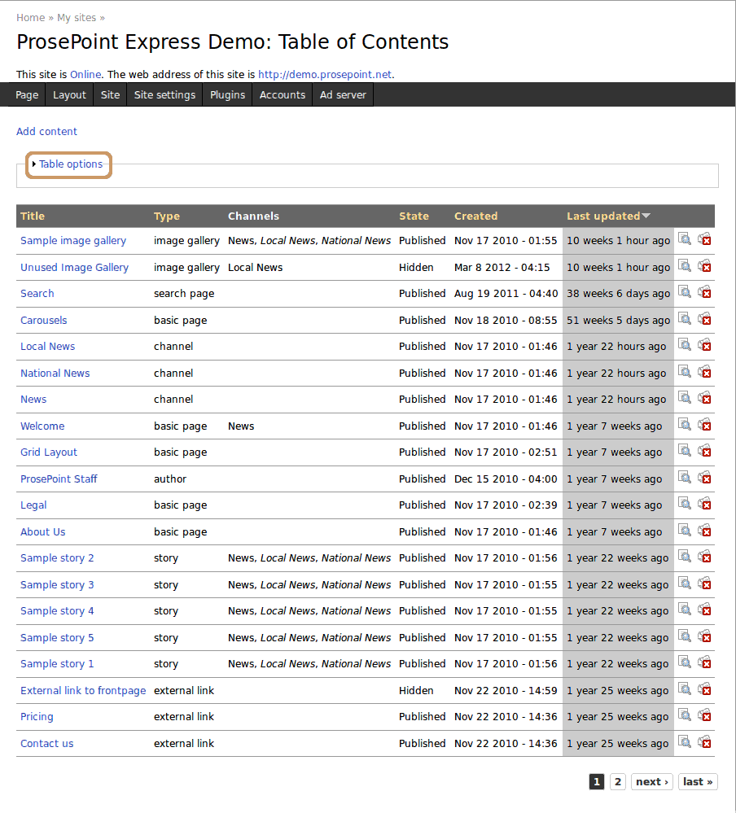Open the Grid Layout title link
Screen dimensions: 736x813
pyautogui.click(x=49, y=452)
